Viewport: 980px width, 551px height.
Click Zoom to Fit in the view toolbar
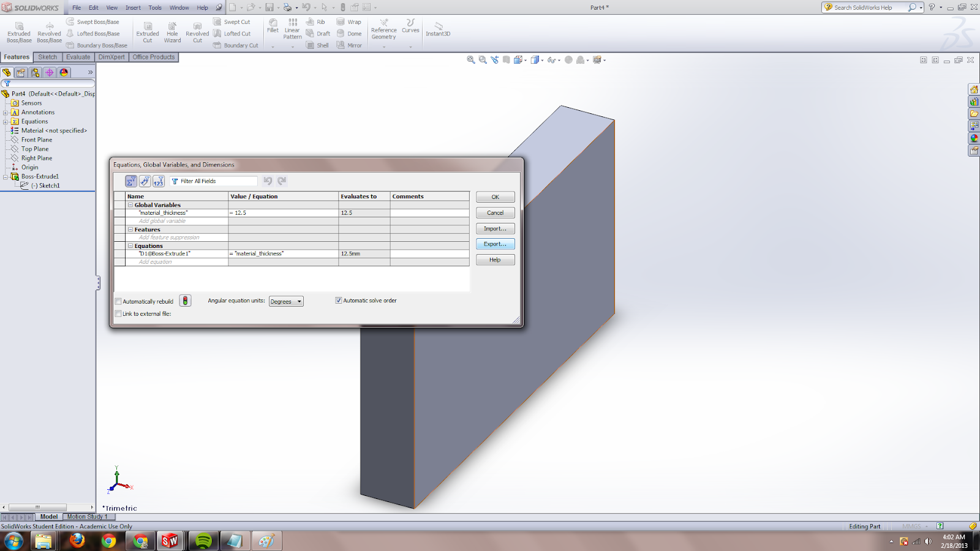point(470,60)
